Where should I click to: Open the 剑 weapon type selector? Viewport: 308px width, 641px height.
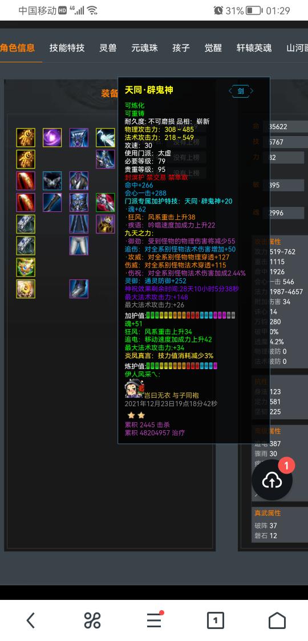241,91
